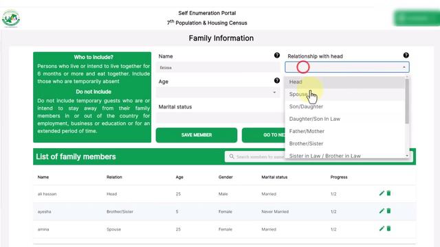Select Head from relationship list

pyautogui.click(x=345, y=82)
